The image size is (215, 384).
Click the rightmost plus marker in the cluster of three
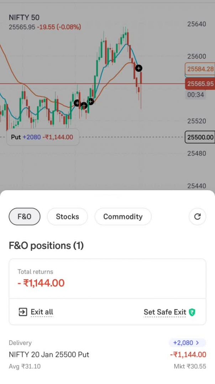pos(91,102)
